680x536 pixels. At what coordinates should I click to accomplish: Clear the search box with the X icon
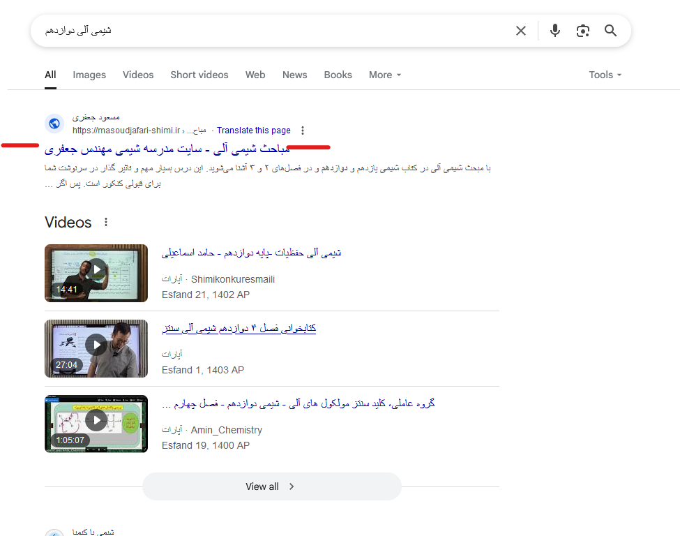pos(521,31)
